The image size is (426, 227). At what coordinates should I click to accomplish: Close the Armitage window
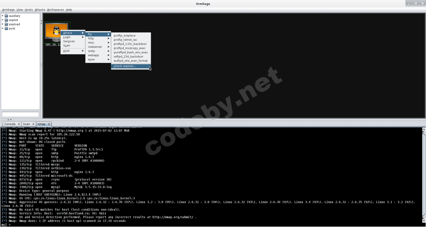click(422, 3)
